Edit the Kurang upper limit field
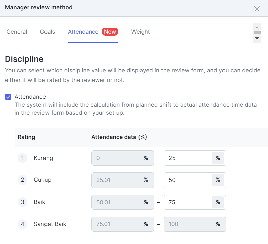The image size is (268, 244). [187, 158]
